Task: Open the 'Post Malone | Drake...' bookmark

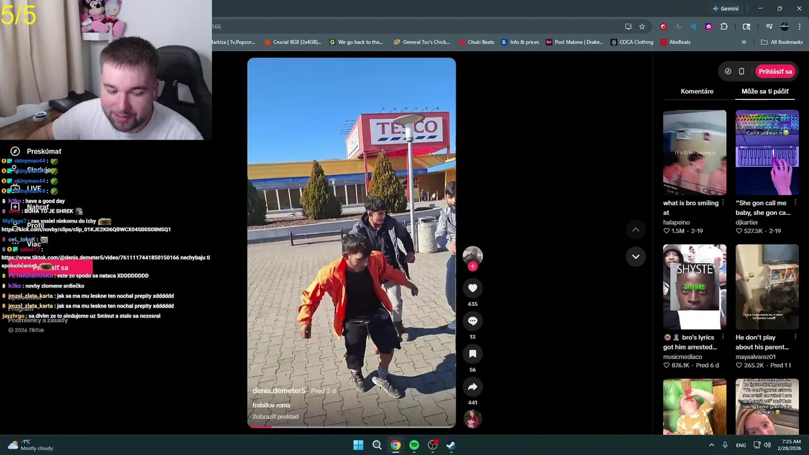Action: point(575,42)
